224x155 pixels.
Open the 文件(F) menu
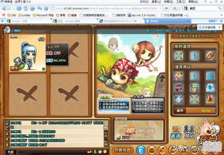tap(144, 2)
